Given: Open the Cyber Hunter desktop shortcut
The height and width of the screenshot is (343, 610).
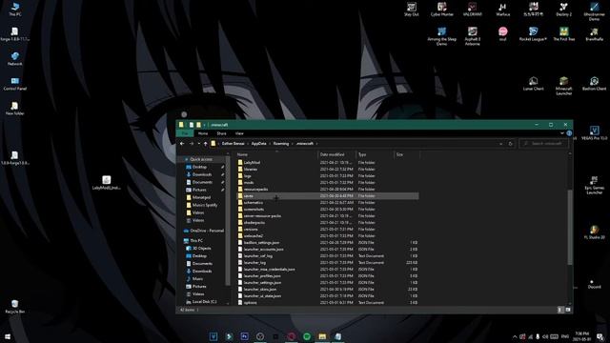Looking at the screenshot, I should point(441,9).
